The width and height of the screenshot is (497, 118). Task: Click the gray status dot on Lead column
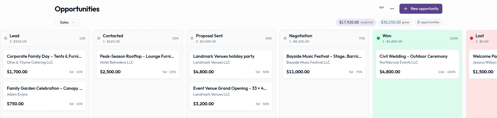(6, 38)
